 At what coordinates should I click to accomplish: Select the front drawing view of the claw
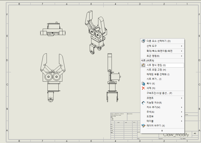coord(52,78)
